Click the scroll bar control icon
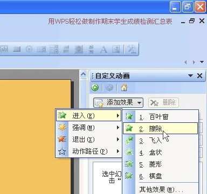 (79, 49)
